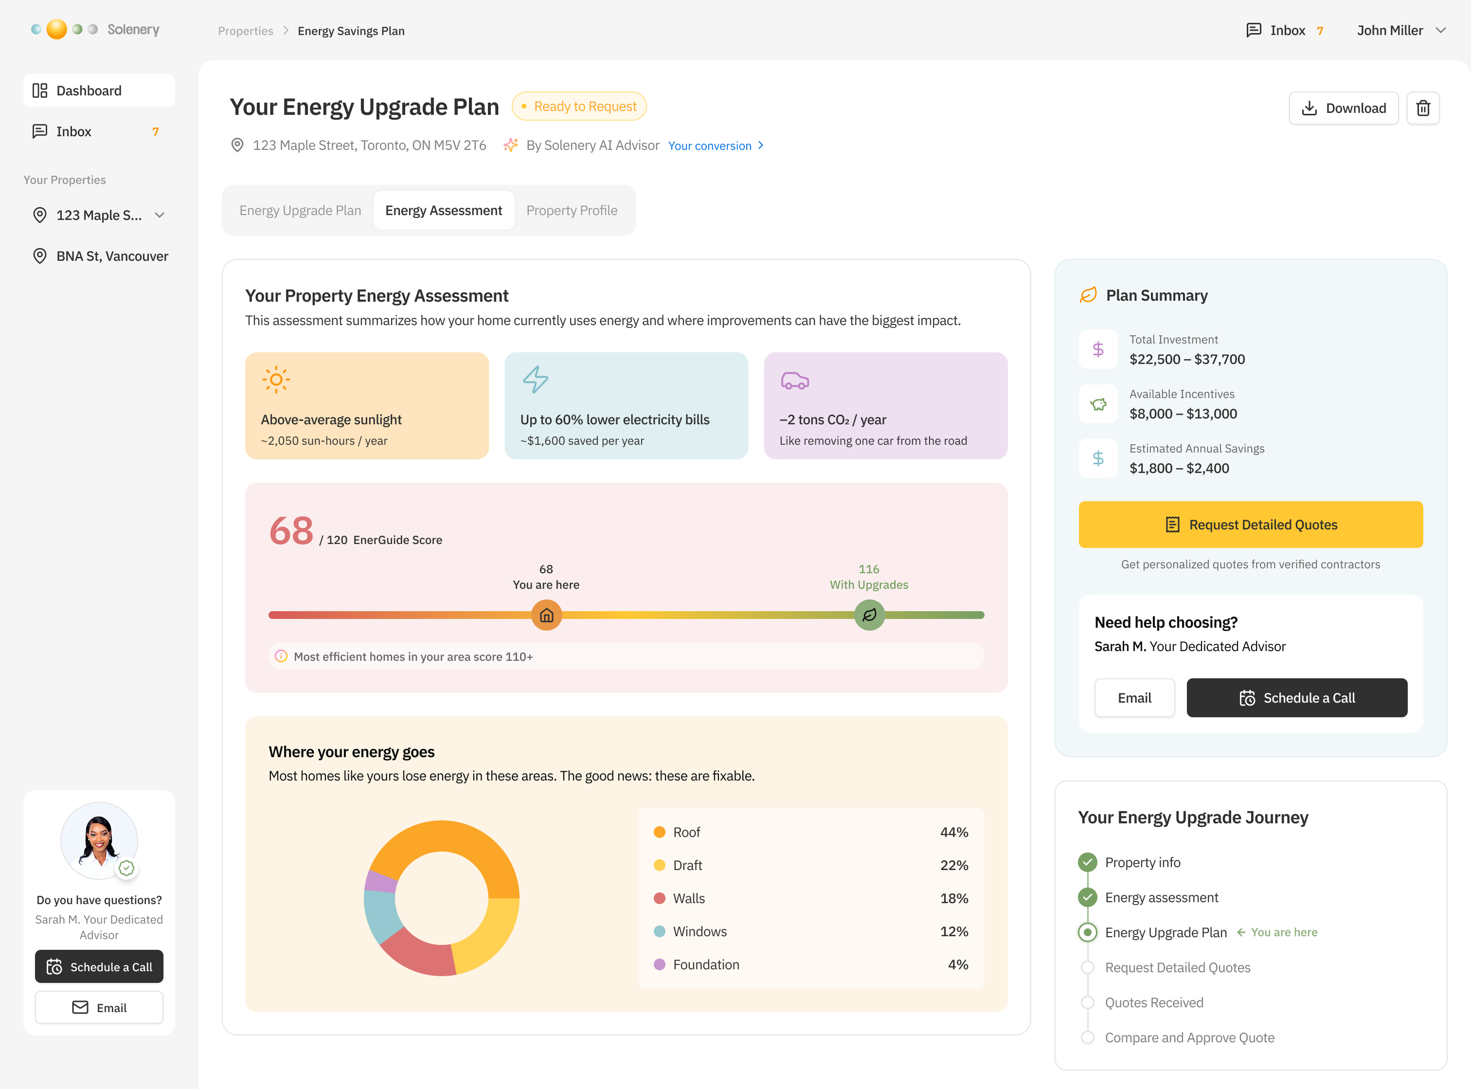
Task: Click the car icon in the CO₂ card
Action: tap(794, 381)
